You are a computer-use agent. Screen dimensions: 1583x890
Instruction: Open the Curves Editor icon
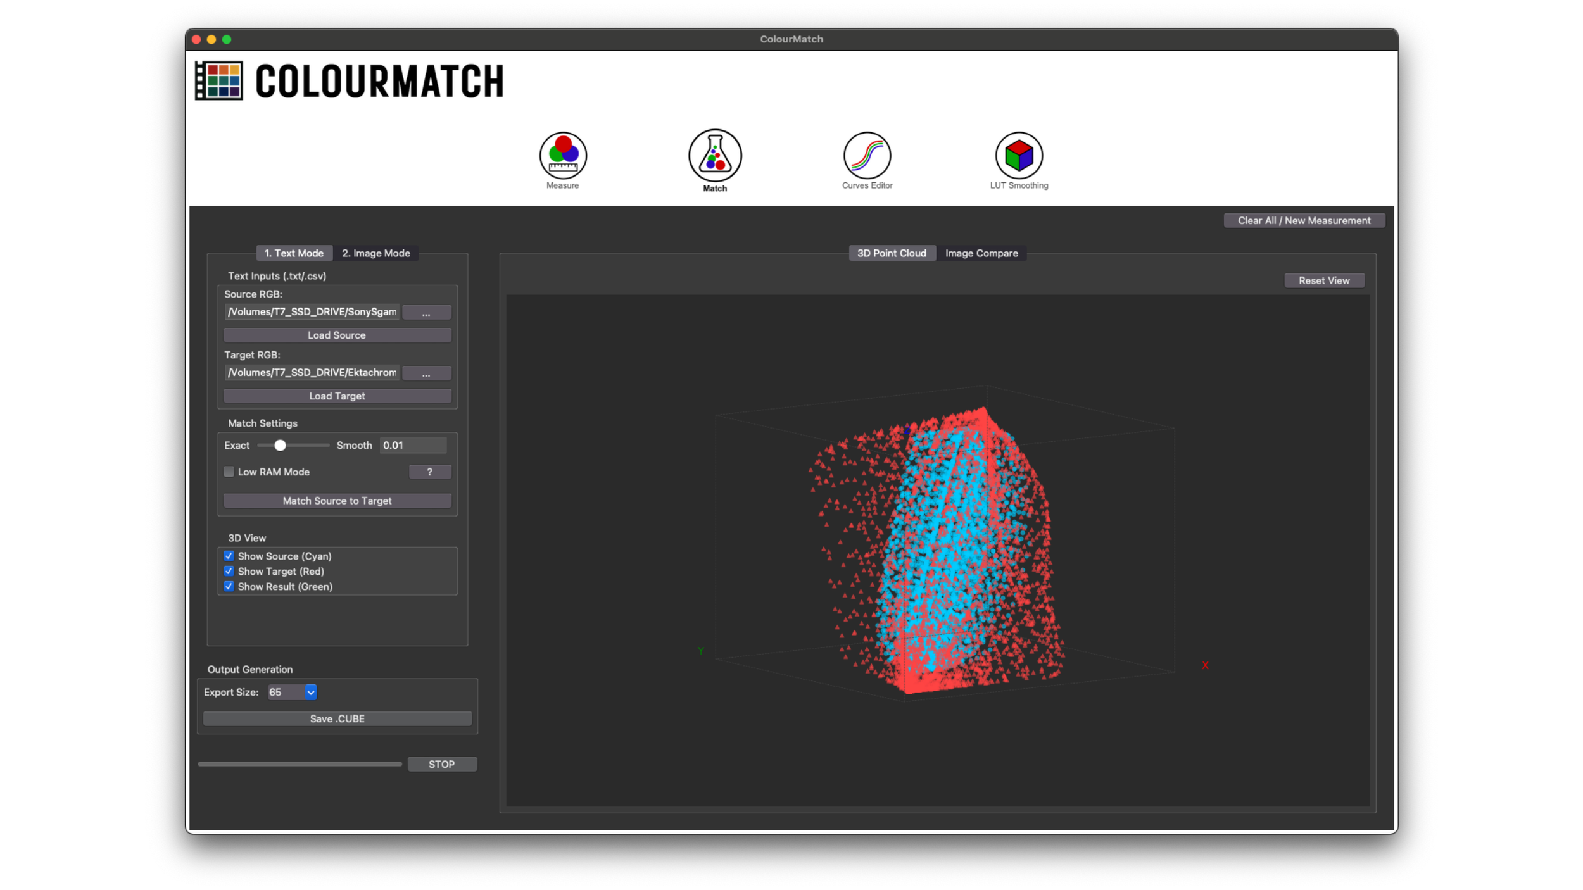[867, 156]
